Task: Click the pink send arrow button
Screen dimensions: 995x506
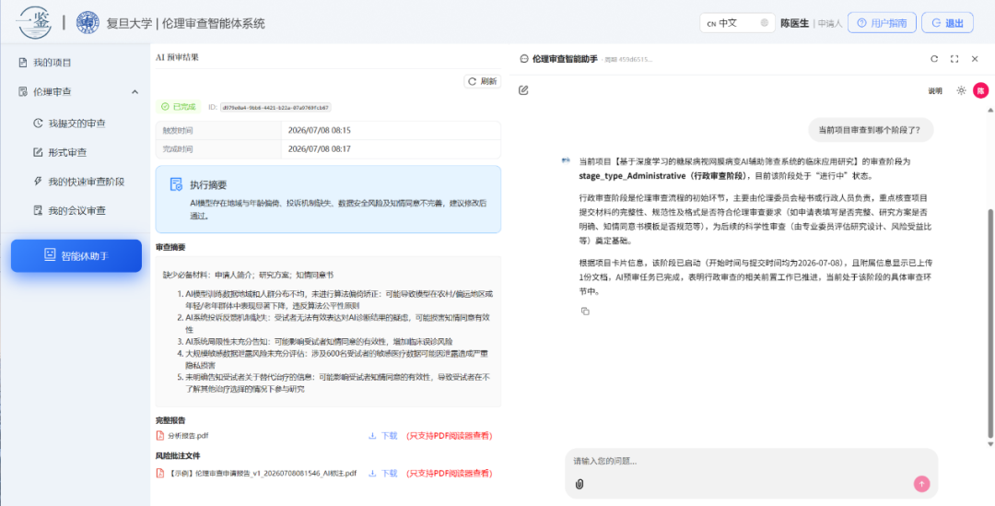Action: [921, 484]
